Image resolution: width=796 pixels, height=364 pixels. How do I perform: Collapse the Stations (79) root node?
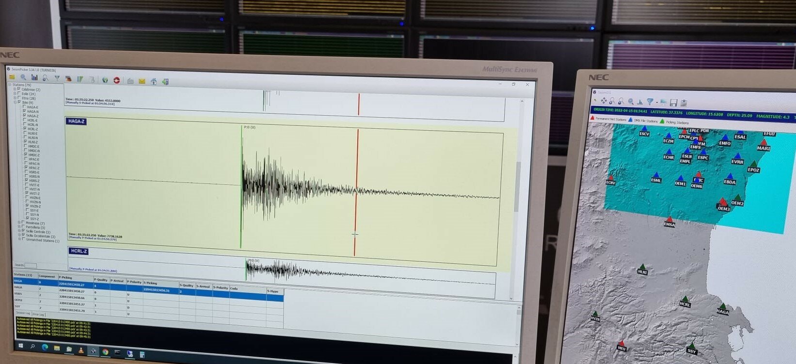click(x=10, y=85)
